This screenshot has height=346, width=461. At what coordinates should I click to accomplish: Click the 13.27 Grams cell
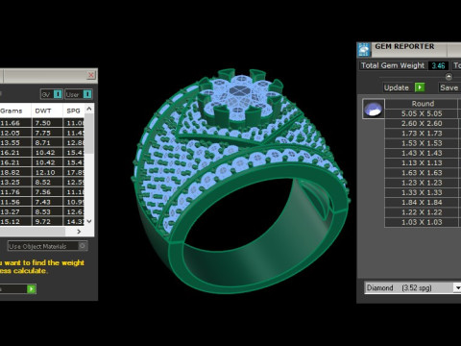point(15,211)
